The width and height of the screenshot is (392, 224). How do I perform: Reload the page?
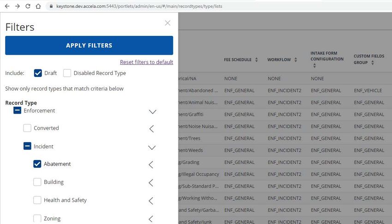pyautogui.click(x=28, y=6)
